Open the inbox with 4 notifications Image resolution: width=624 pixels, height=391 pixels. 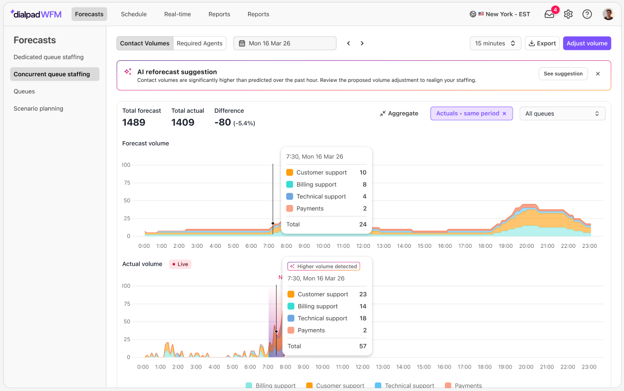point(550,14)
